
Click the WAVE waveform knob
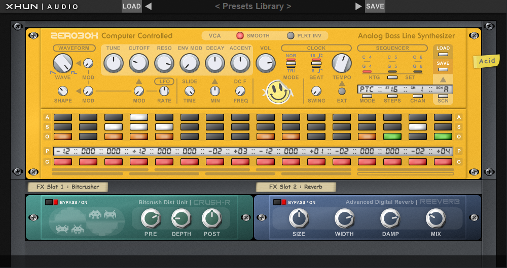pyautogui.click(x=63, y=63)
